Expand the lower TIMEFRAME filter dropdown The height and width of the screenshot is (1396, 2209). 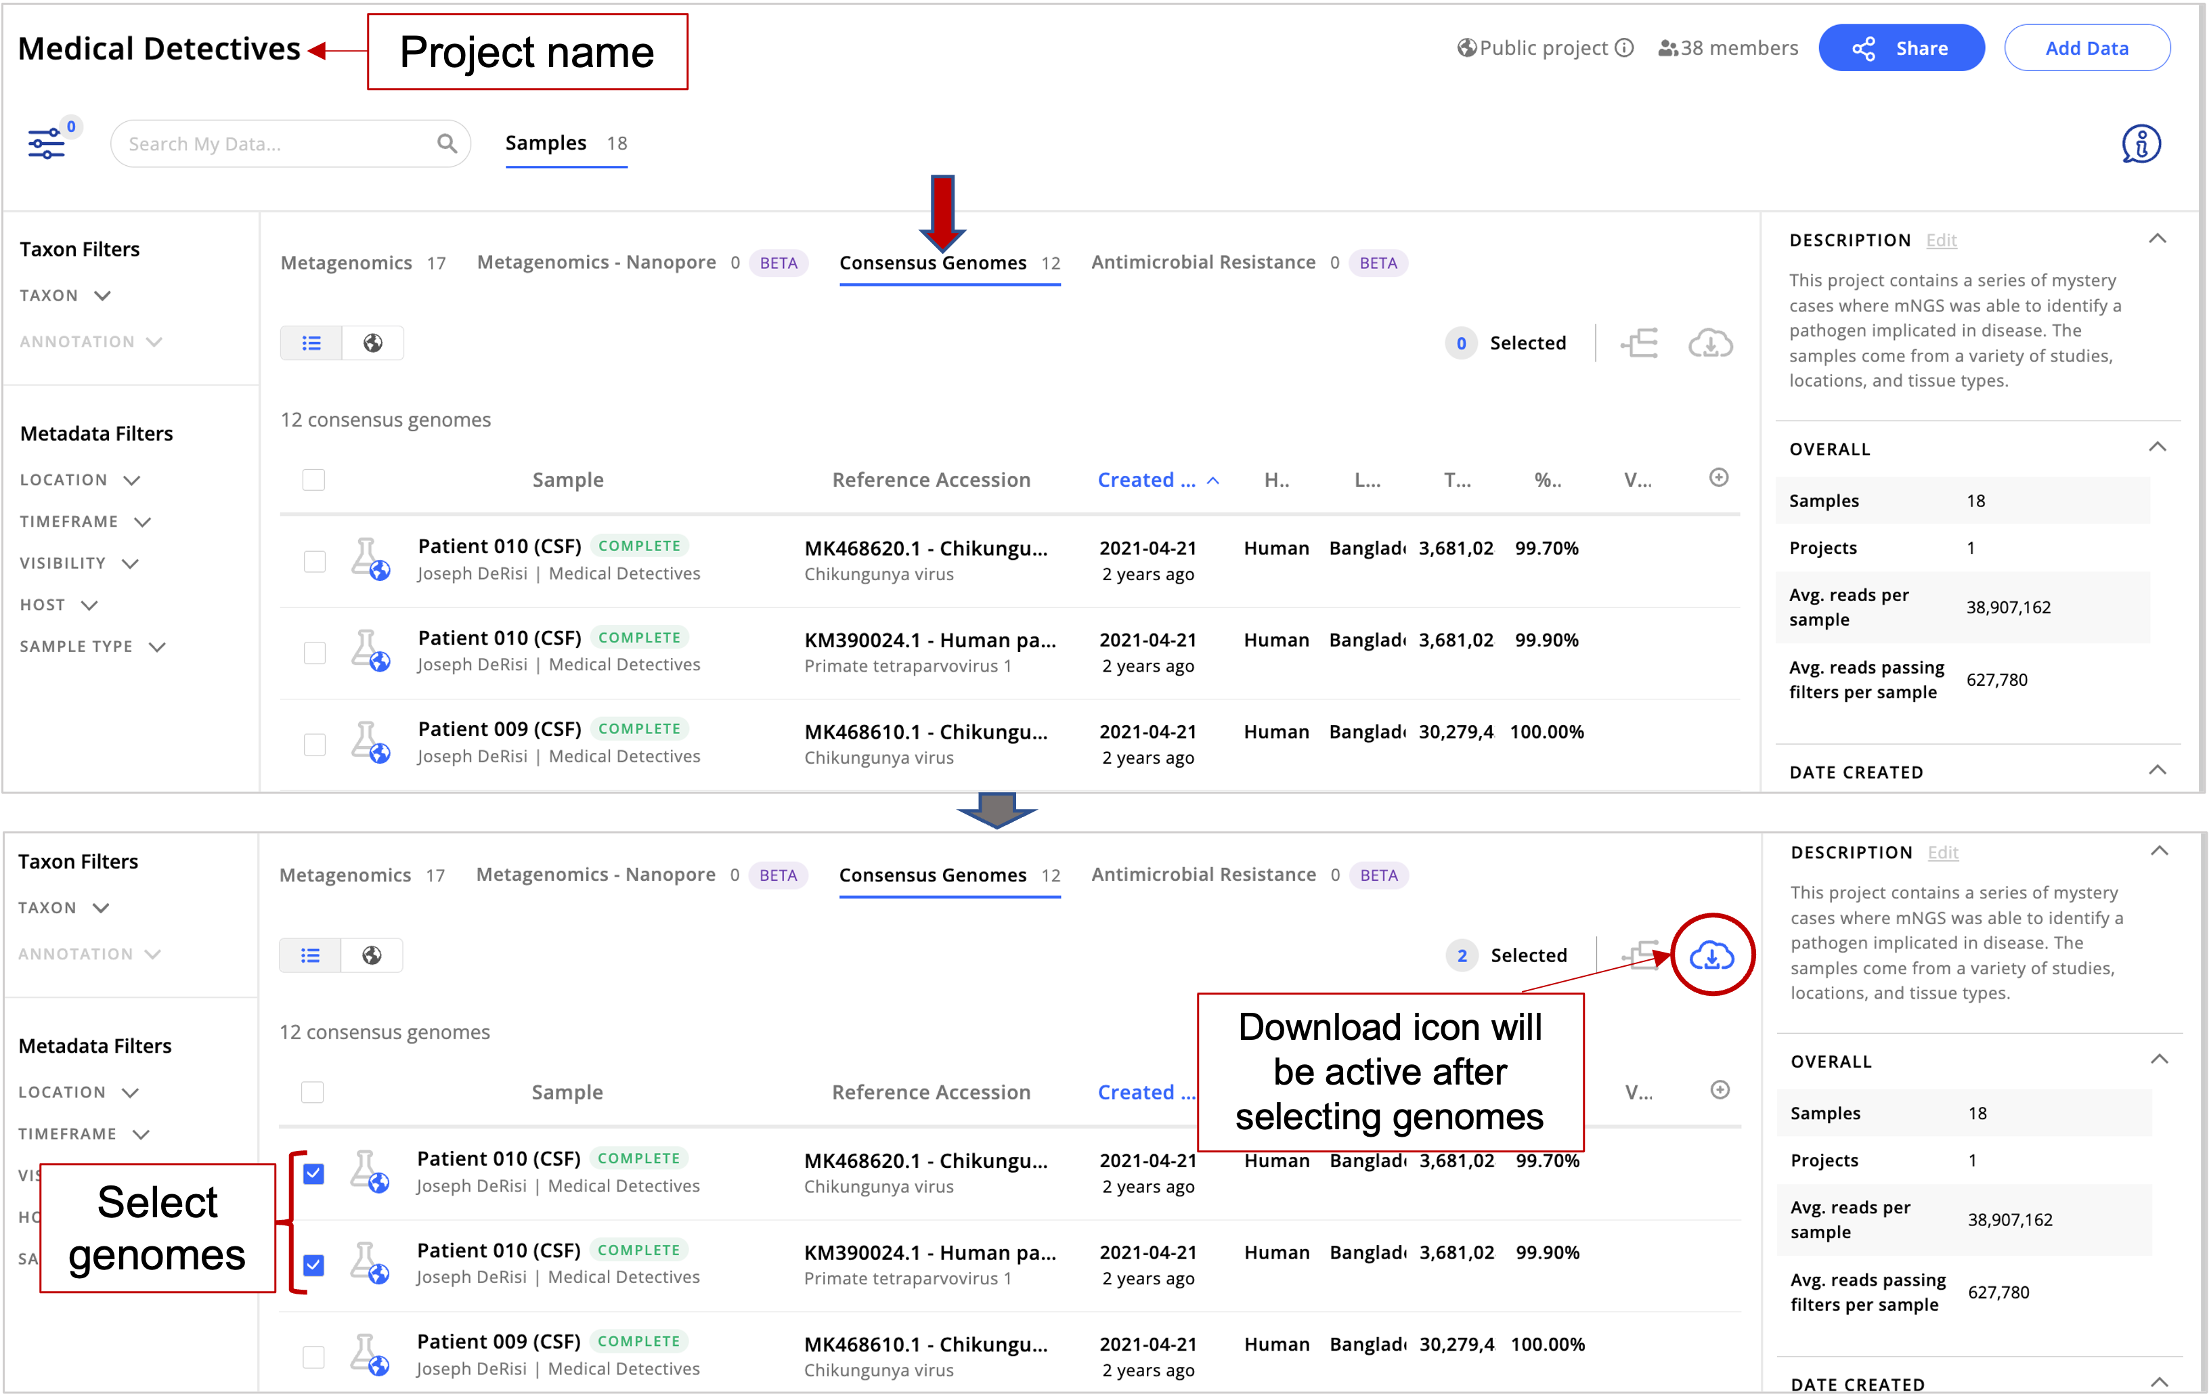[85, 1135]
